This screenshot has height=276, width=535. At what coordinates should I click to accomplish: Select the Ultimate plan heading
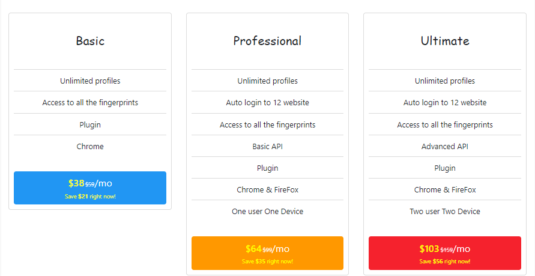tap(445, 41)
